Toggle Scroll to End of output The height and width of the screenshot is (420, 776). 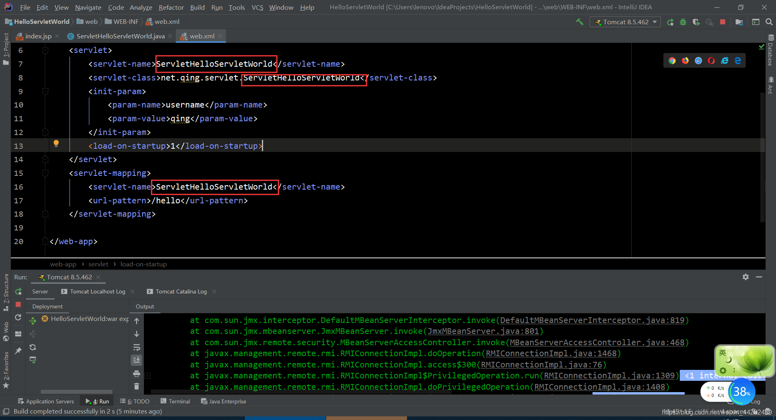coord(137,360)
